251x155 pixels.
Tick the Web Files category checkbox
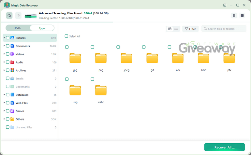coord(7,103)
